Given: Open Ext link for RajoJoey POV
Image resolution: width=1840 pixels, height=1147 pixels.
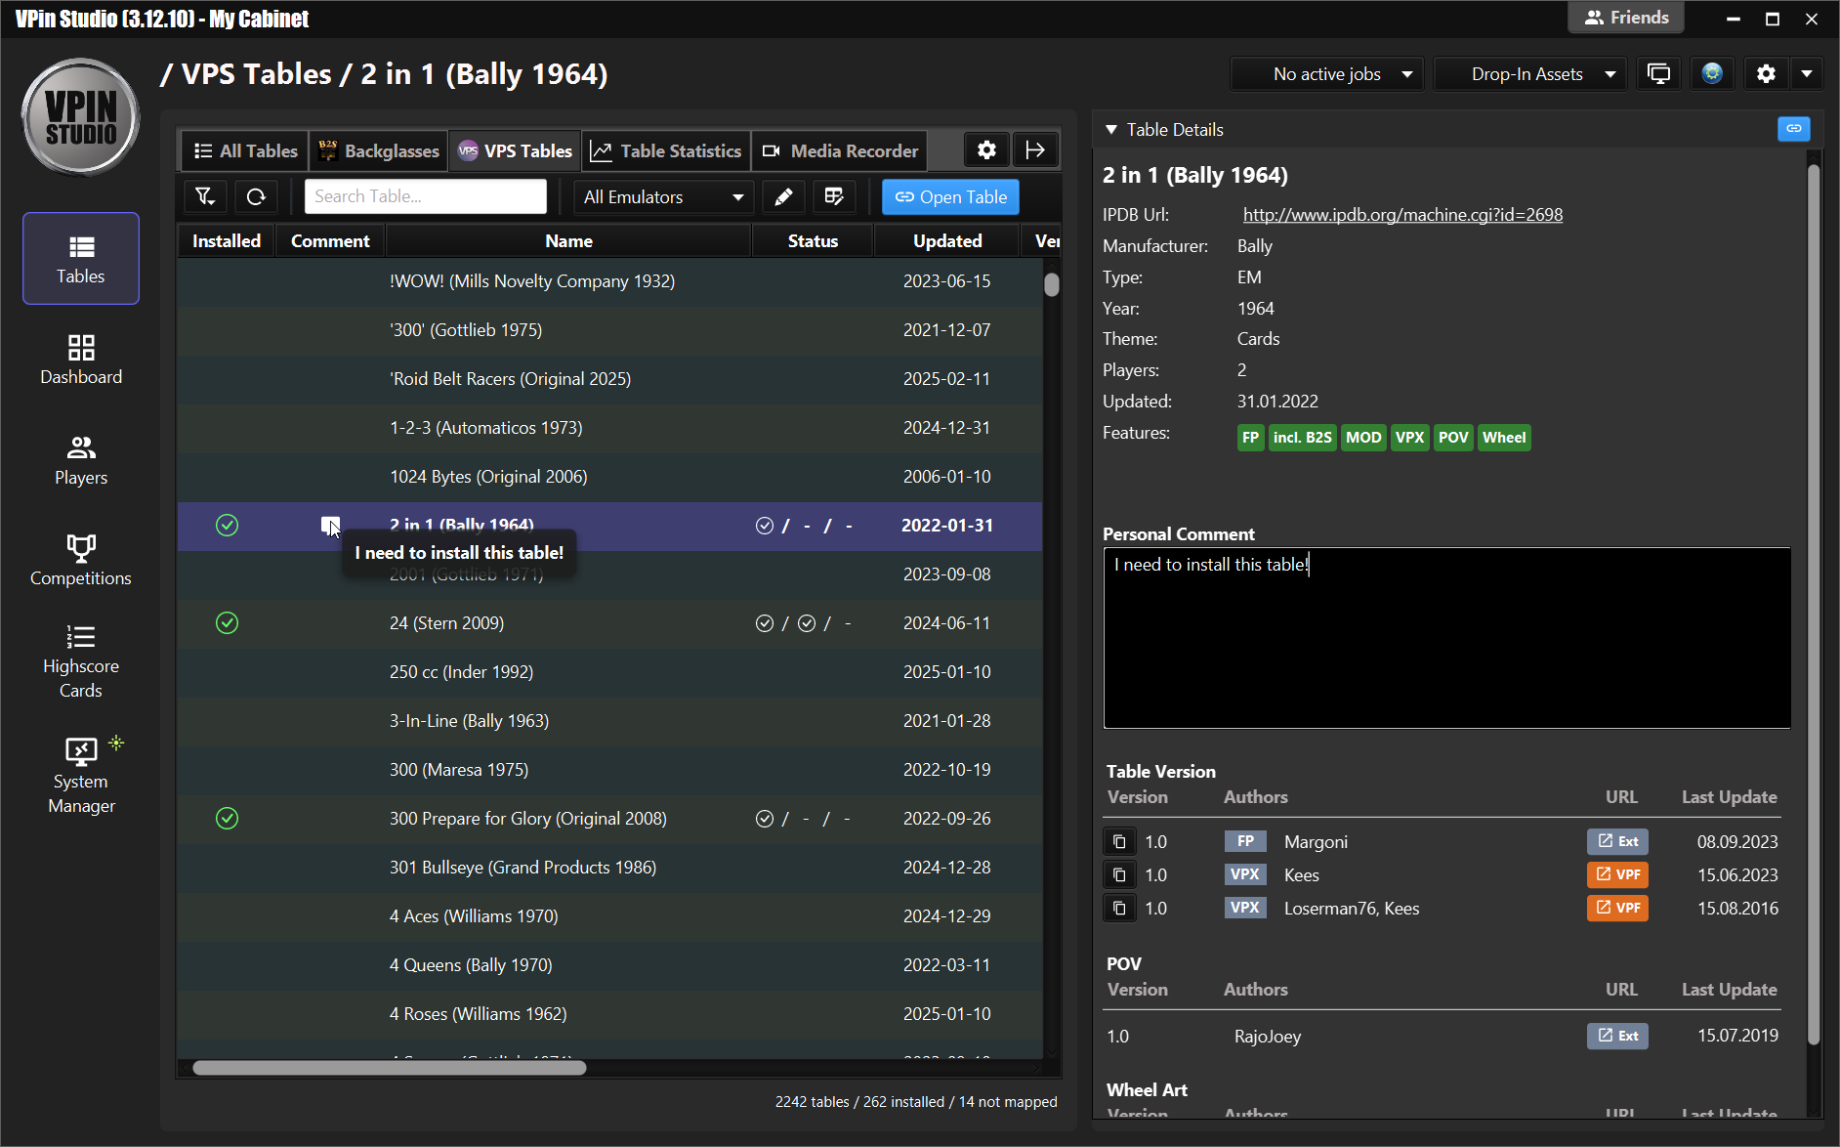Looking at the screenshot, I should [x=1617, y=1036].
